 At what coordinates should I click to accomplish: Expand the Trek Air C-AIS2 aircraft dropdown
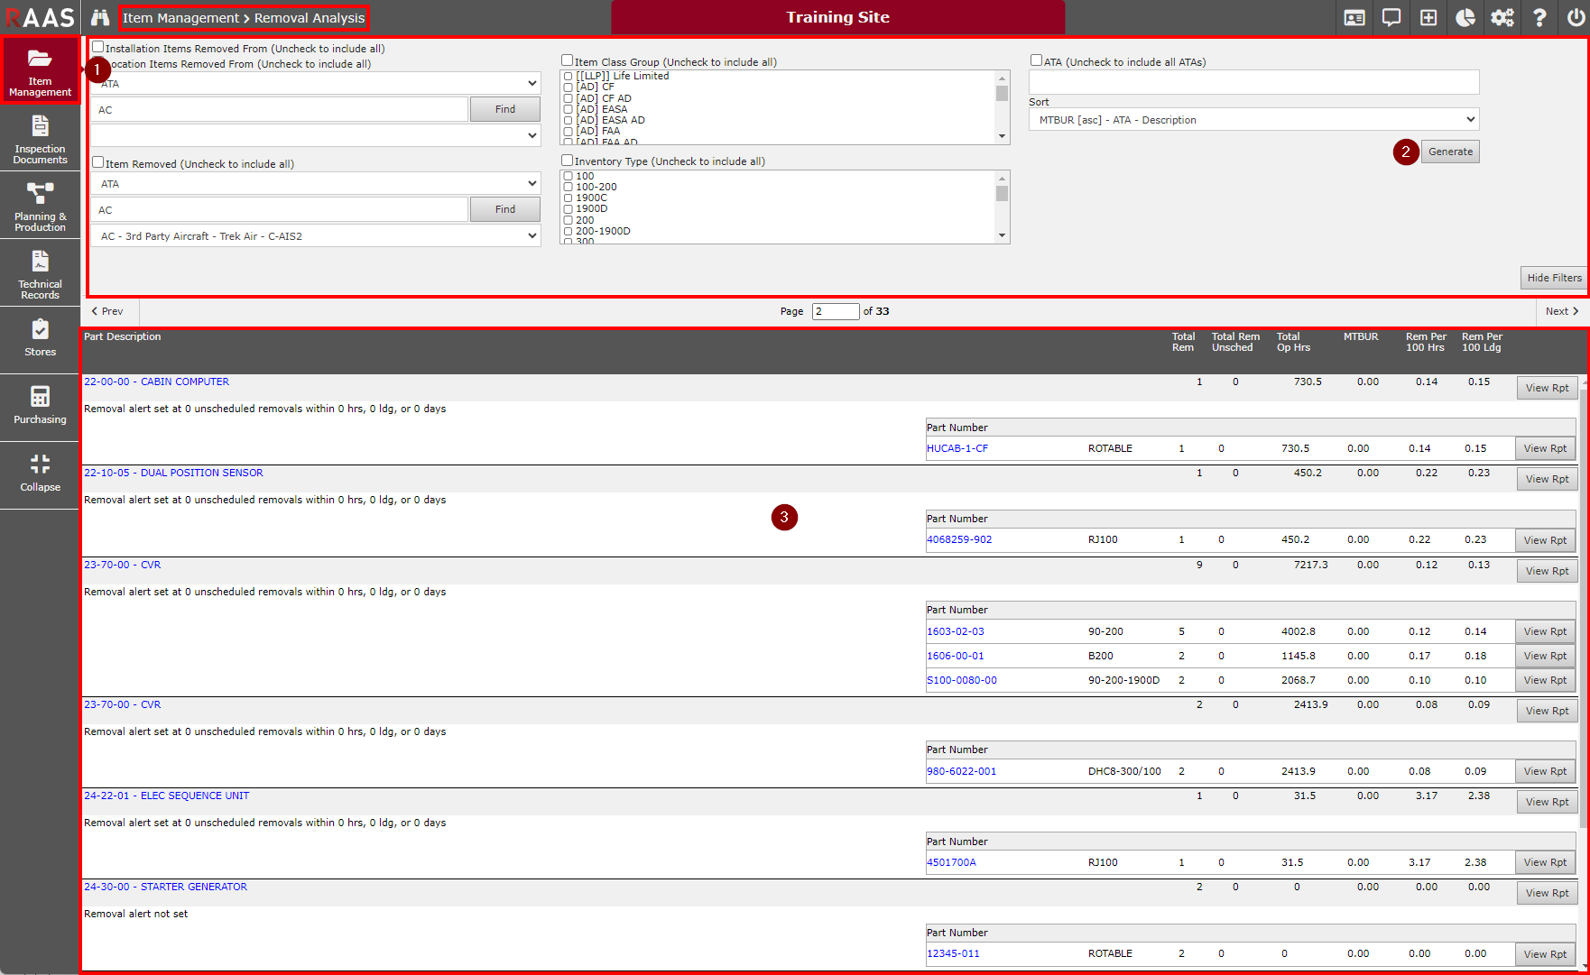315,236
